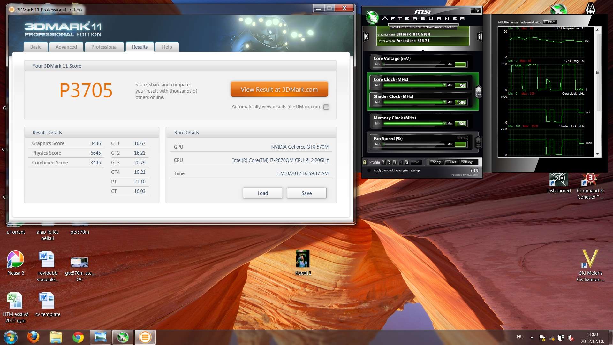The width and height of the screenshot is (613, 345).
Task: Open the cv template Word document
Action: pos(48,304)
